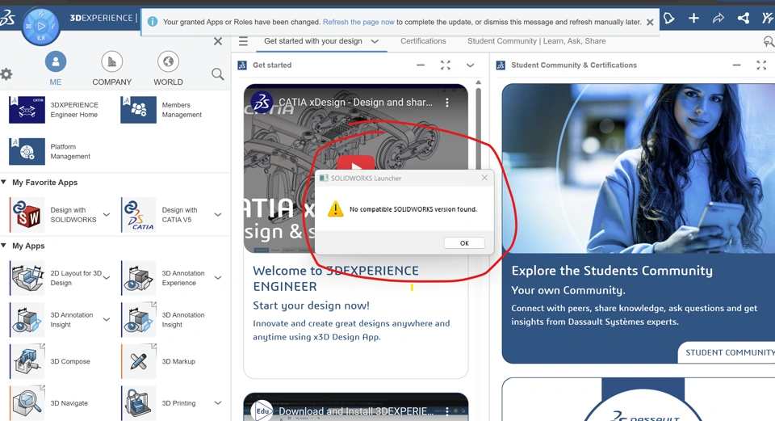Click the Get started widget logo icon
Image resolution: width=775 pixels, height=421 pixels.
[x=242, y=65]
